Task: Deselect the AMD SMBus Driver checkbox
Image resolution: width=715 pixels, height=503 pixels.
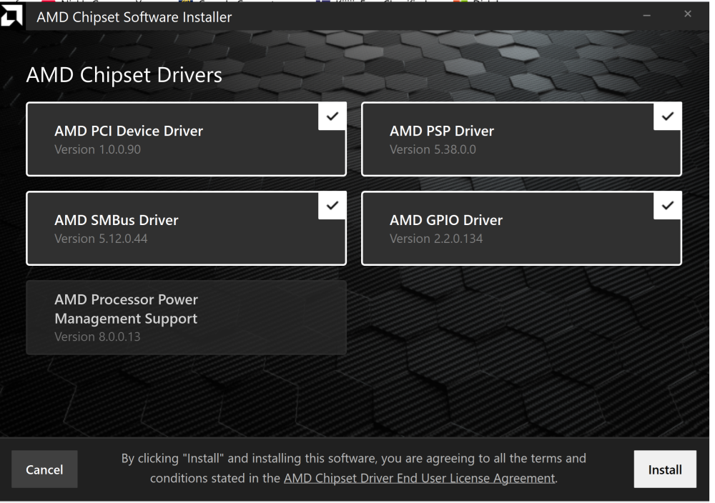Action: [332, 206]
